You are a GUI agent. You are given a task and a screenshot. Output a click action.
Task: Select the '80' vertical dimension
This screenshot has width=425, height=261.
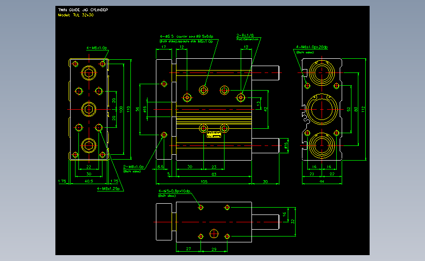pos(356,109)
